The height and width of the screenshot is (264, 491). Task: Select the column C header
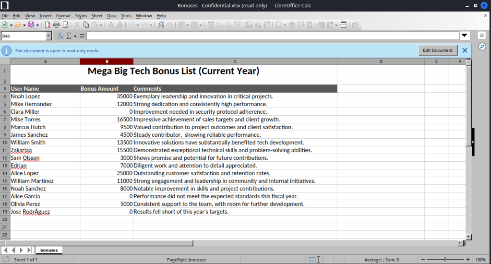pyautogui.click(x=235, y=61)
